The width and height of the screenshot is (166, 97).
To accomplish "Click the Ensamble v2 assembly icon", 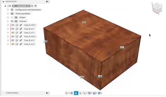I will (14, 6).
